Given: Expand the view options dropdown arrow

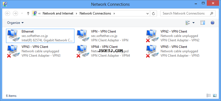Looking at the screenshot, I should click(193, 23).
